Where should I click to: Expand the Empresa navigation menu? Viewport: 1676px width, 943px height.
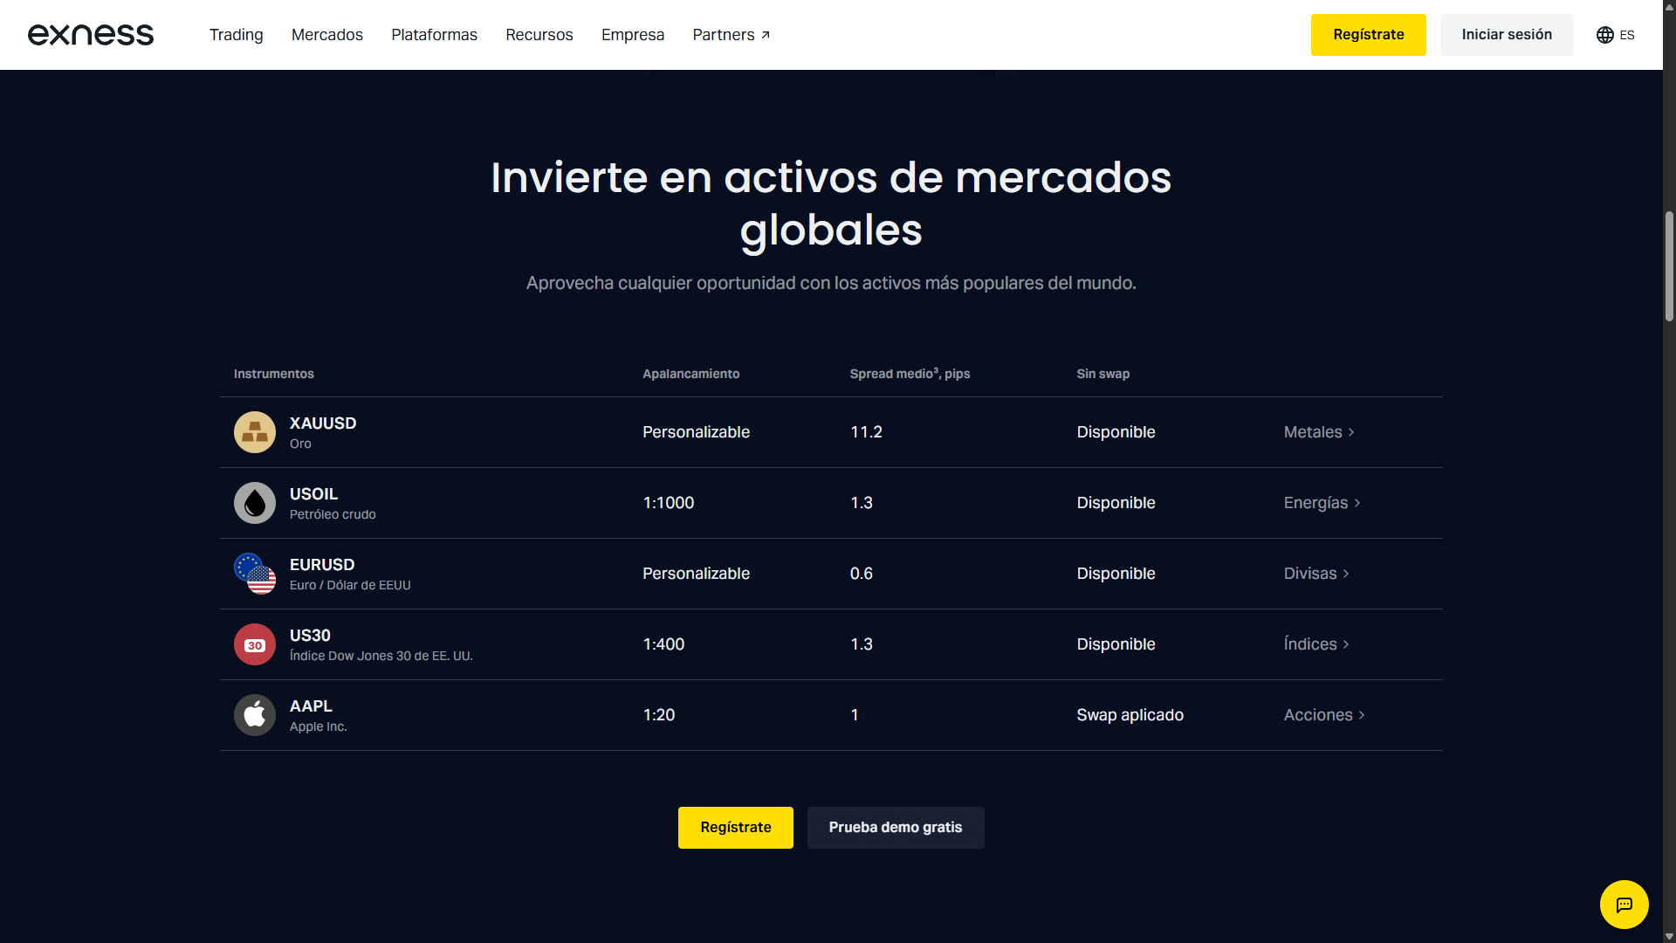coord(633,35)
